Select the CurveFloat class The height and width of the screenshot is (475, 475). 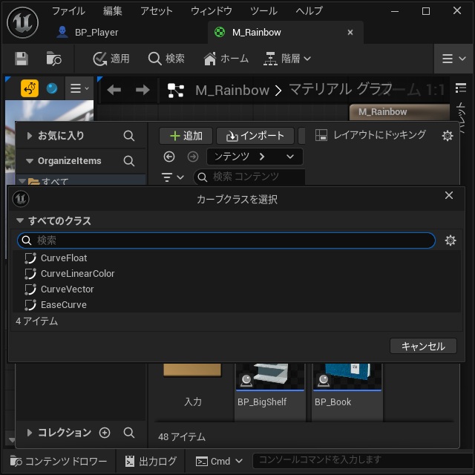click(x=237, y=258)
